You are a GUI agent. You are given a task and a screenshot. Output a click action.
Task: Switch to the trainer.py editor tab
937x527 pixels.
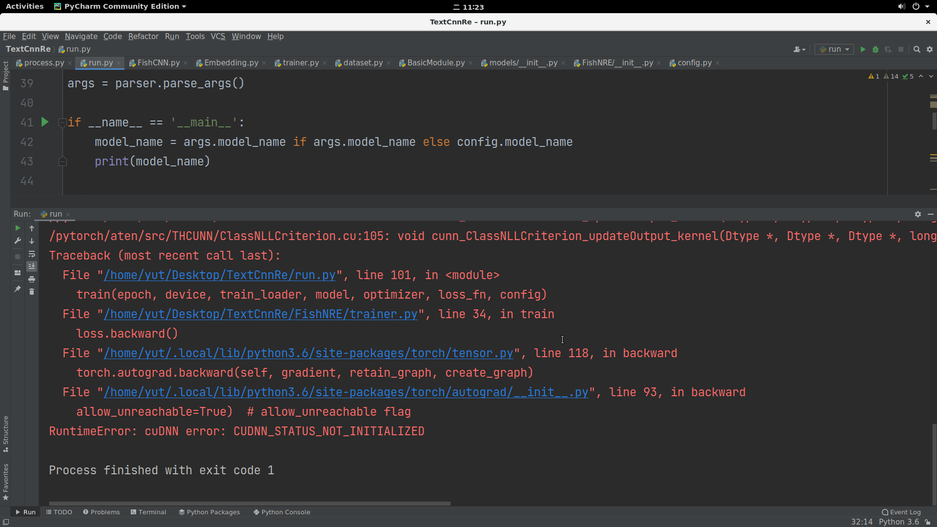click(x=300, y=63)
